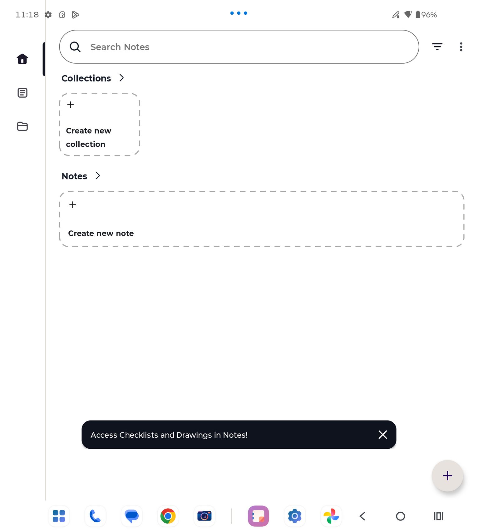Open the Notes list sidebar icon

coord(22,93)
